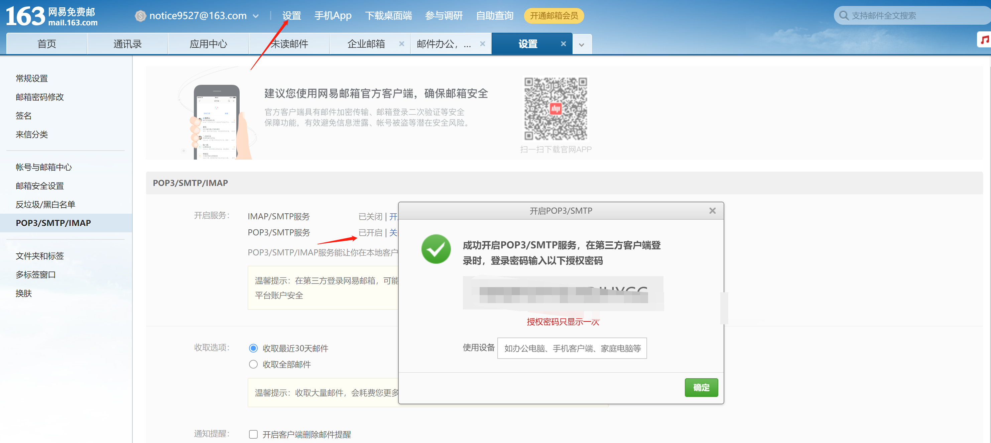
Task: Switch to 通讯录 tab
Action: click(128, 44)
